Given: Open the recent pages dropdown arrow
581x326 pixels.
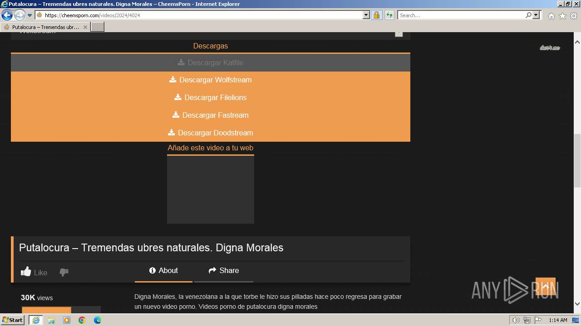Looking at the screenshot, I should click(30, 15).
